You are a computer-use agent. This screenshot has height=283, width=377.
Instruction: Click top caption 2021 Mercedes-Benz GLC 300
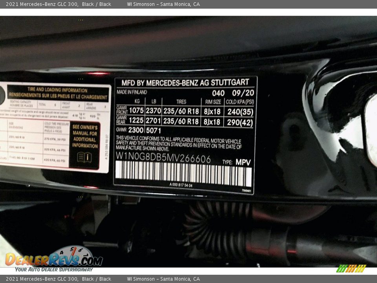(42, 4)
